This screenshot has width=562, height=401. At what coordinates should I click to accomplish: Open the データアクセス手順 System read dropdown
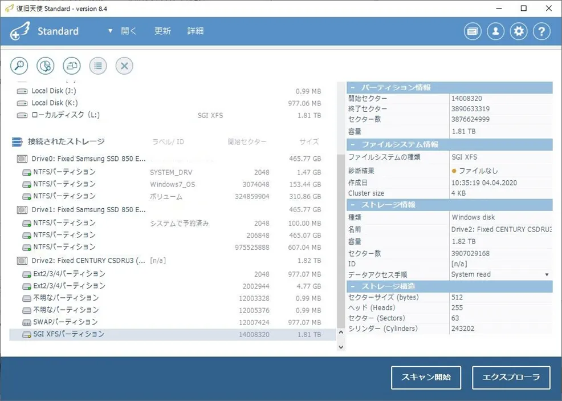[x=500, y=274]
